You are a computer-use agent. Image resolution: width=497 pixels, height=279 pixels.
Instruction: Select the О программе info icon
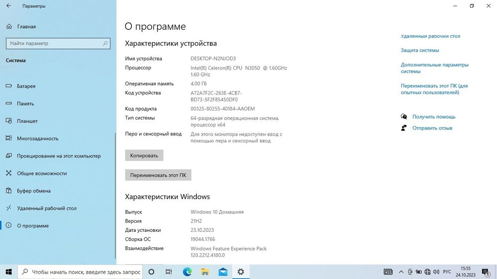click(9, 225)
